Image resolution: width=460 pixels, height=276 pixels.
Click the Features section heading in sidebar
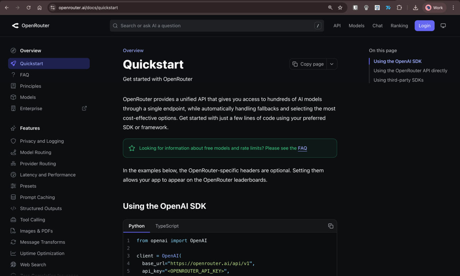30,128
